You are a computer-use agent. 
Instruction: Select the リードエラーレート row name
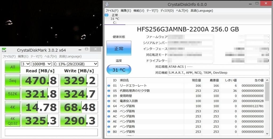tap(133, 86)
